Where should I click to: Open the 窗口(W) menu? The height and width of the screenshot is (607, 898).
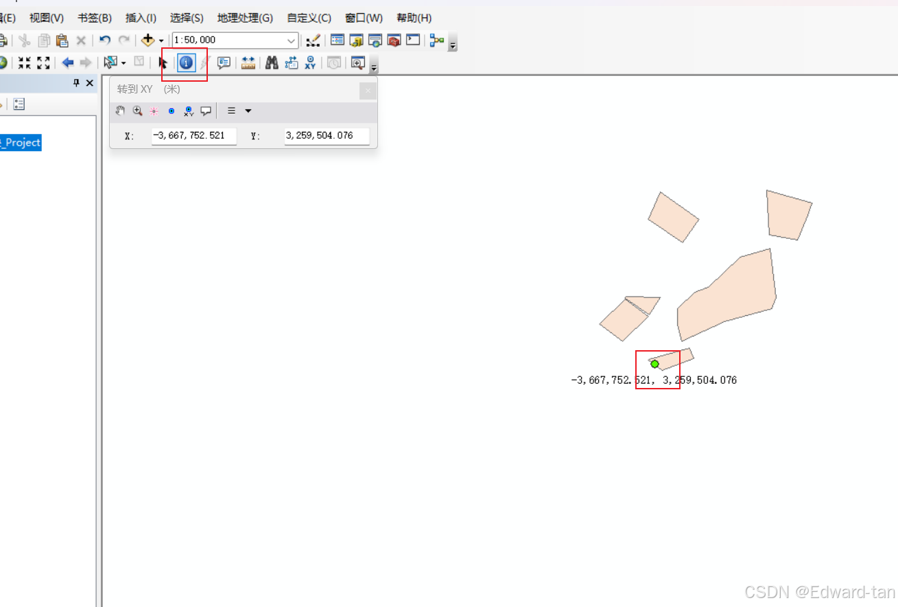coord(364,18)
